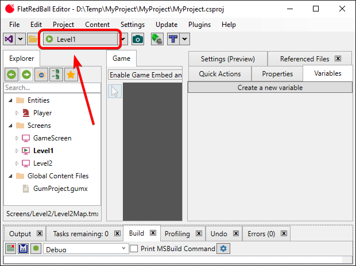356x266 pixels.
Task: Navigate forward with green right arrow
Action: coord(26,75)
